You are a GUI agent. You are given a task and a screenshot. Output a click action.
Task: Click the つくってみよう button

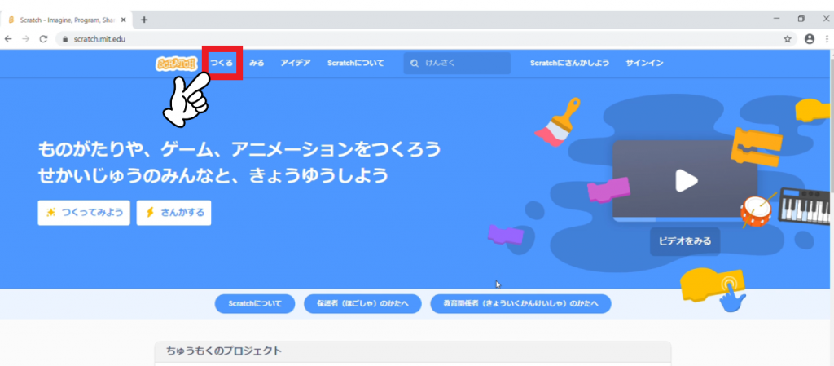(84, 213)
